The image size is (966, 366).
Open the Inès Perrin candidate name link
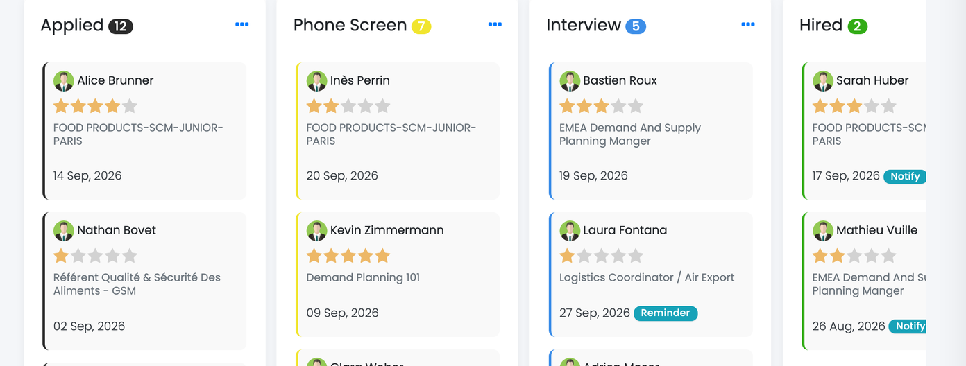coord(360,80)
